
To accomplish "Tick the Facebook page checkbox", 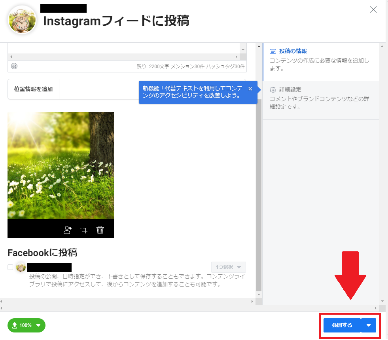I will pos(10,267).
